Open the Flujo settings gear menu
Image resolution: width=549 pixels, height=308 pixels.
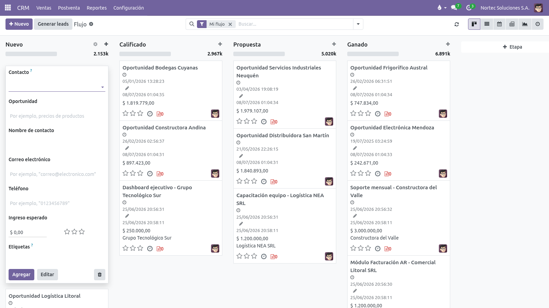click(91, 24)
